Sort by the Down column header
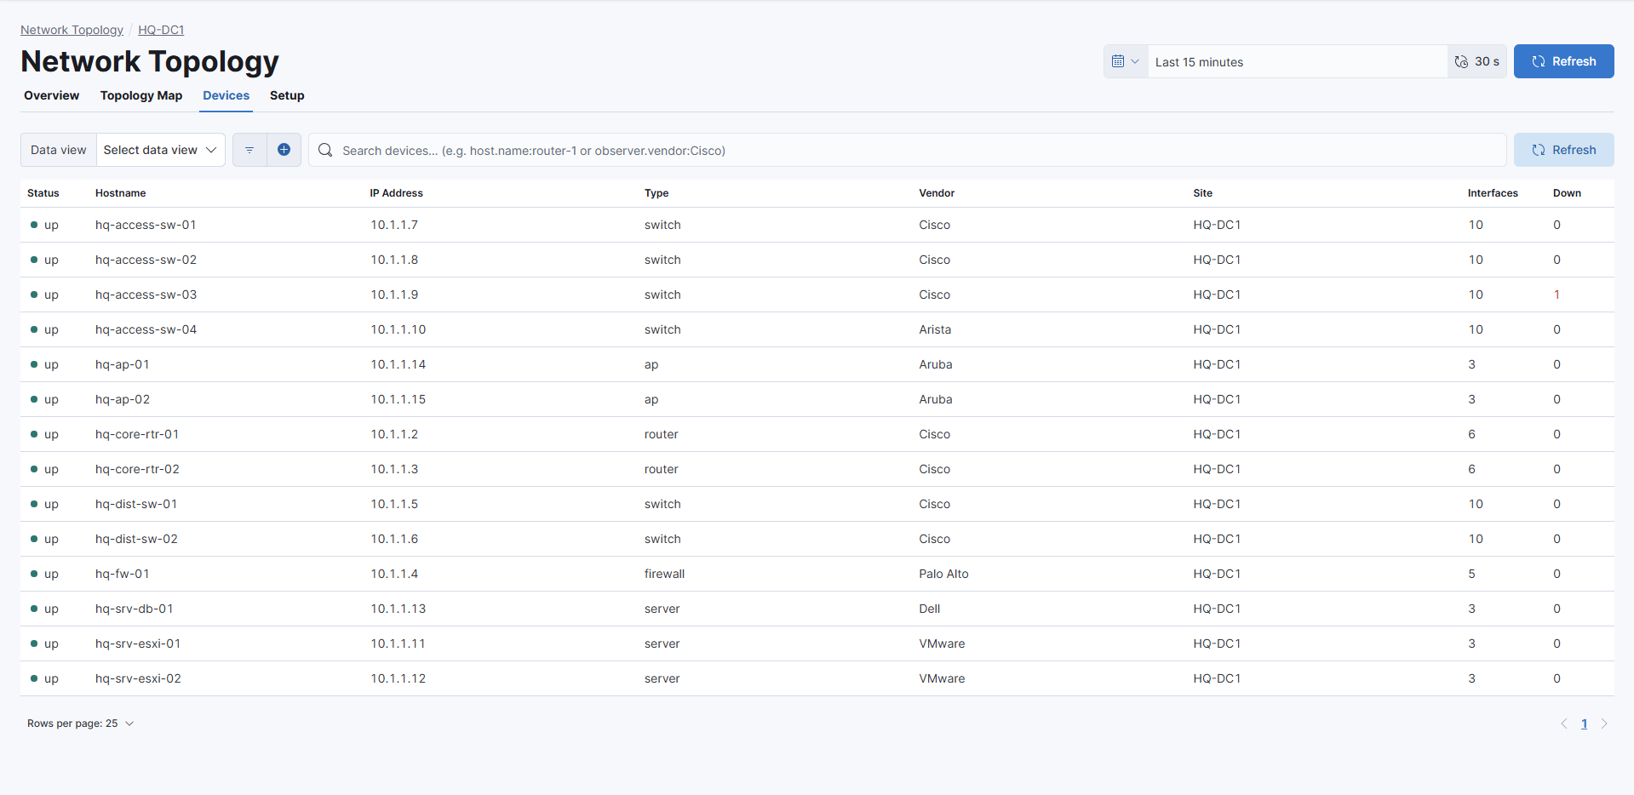 pyautogui.click(x=1567, y=193)
